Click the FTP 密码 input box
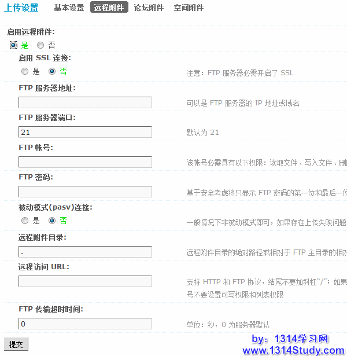347x356 pixels. pos(85,192)
